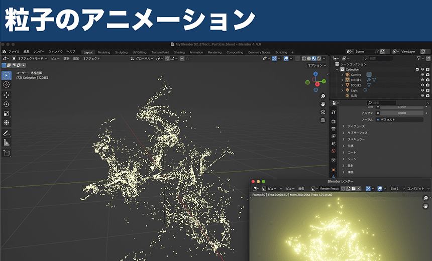Screen dimensions: 432x261
Task: Open the Slot 1 dropdown in render window
Action: [x=396, y=189]
